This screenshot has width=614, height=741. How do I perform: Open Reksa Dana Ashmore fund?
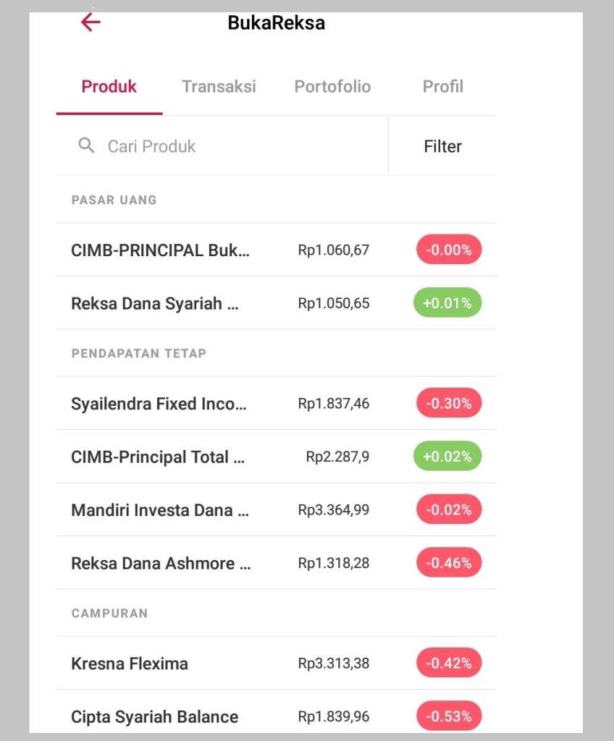tap(277, 563)
